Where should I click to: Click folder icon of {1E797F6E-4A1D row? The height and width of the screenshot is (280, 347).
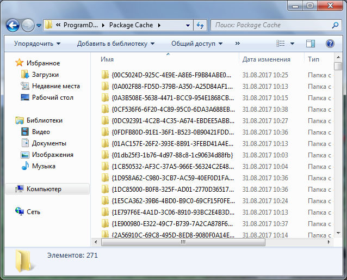click(105, 212)
